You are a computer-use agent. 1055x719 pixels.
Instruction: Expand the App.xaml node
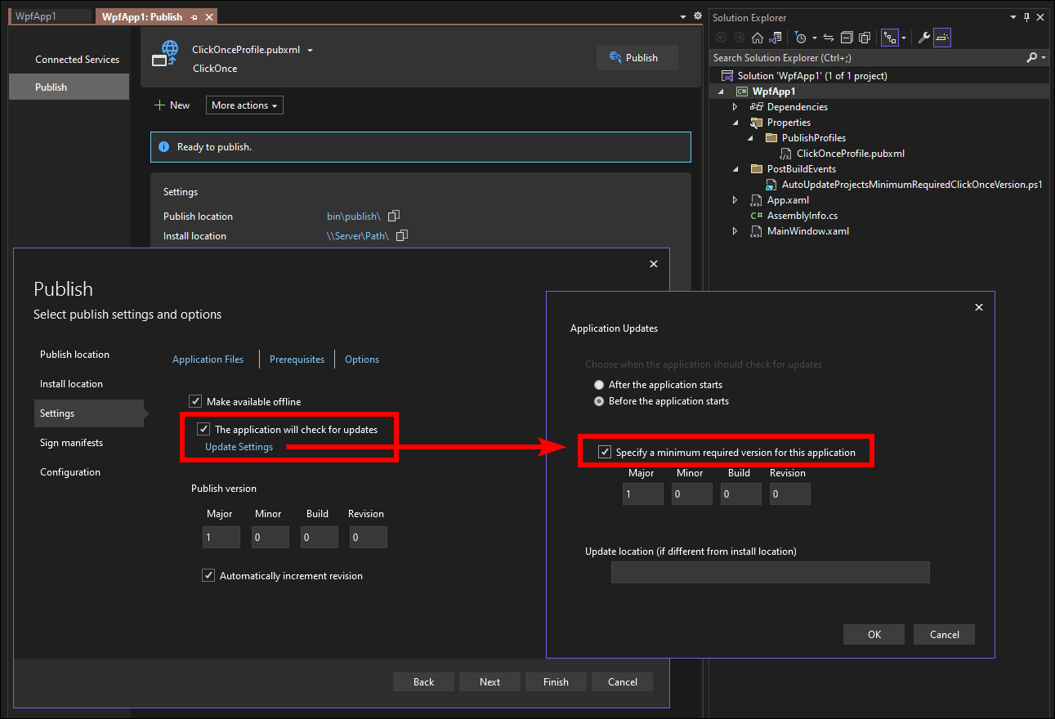pos(735,200)
